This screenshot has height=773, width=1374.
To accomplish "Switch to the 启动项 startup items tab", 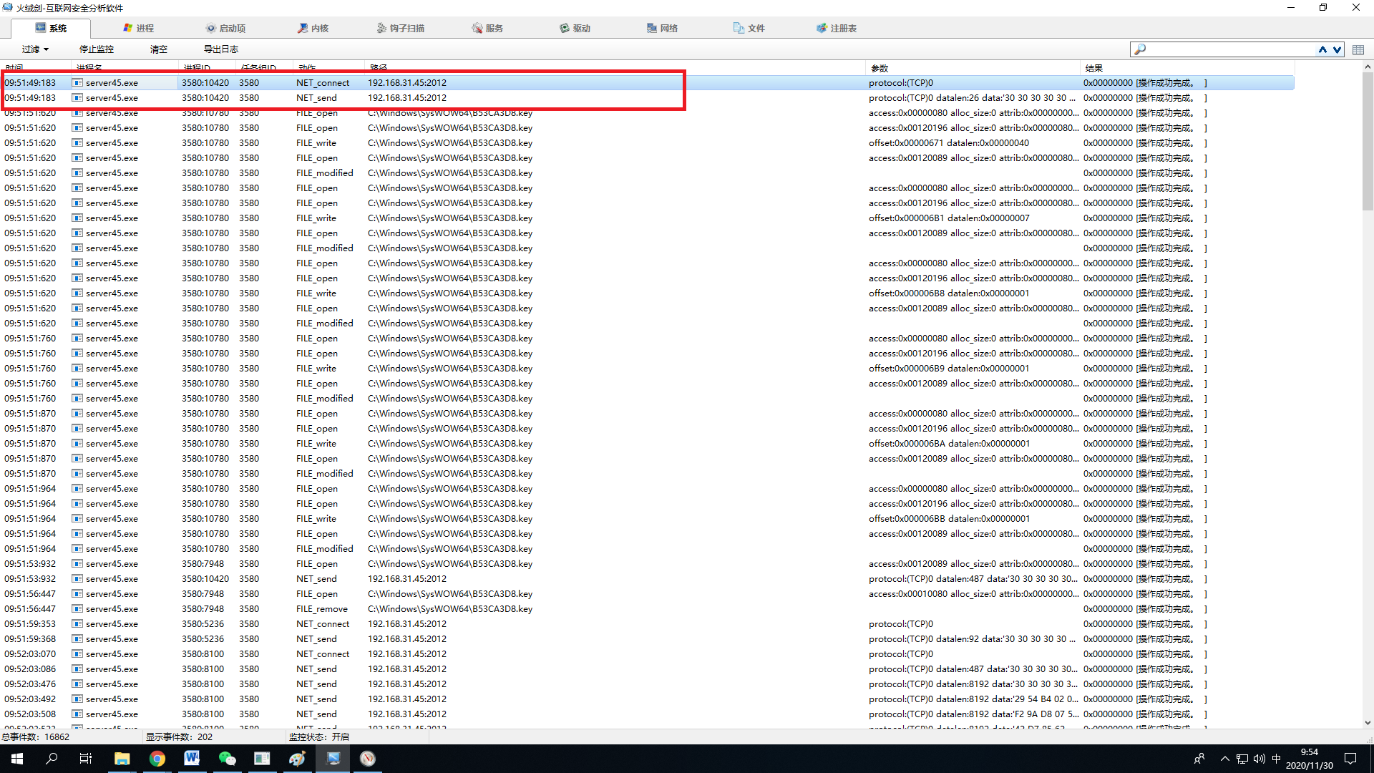I will (x=225, y=28).
